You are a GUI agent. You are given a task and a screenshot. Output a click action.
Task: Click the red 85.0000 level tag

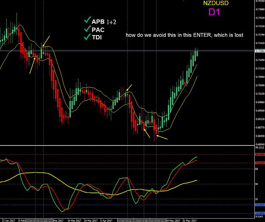click(x=260, y=154)
